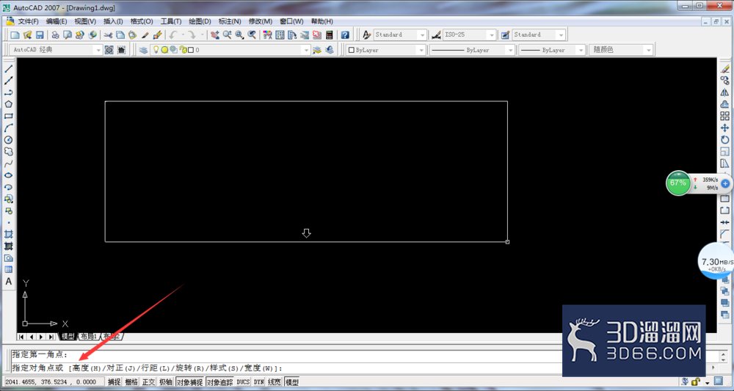
Task: Toggle 对象捕捉 object snap in status bar
Action: click(x=189, y=382)
